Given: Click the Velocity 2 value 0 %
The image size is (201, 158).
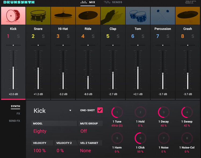Looking at the screenshot, I should (60, 150).
